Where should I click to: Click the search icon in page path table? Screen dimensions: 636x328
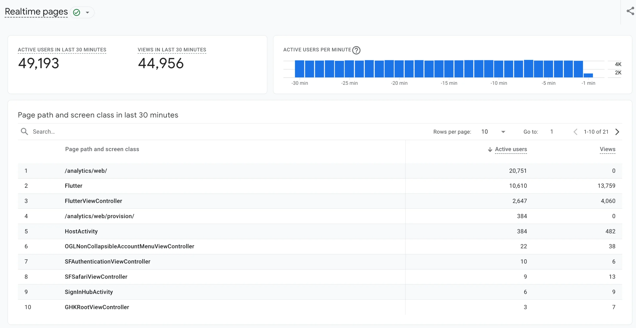coord(24,131)
